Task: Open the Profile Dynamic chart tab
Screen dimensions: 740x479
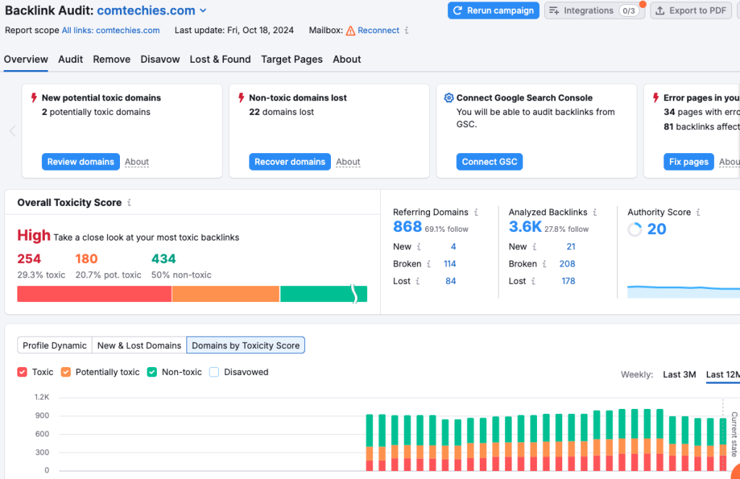Action: pos(54,345)
